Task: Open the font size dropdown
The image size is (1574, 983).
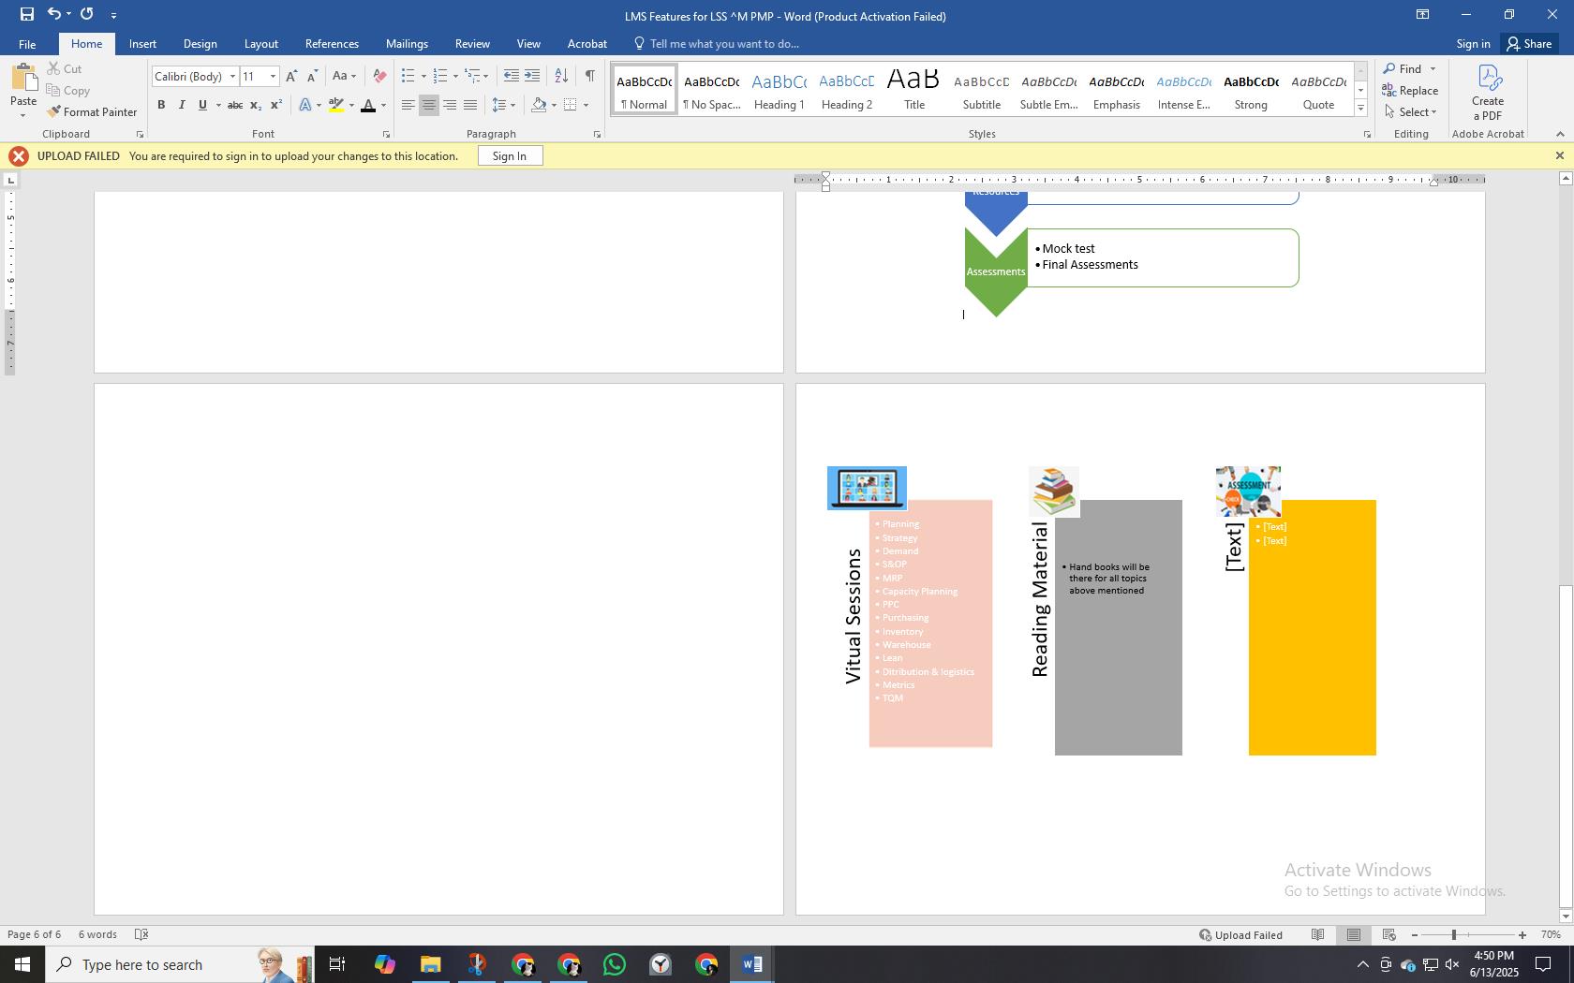Action: click(273, 76)
